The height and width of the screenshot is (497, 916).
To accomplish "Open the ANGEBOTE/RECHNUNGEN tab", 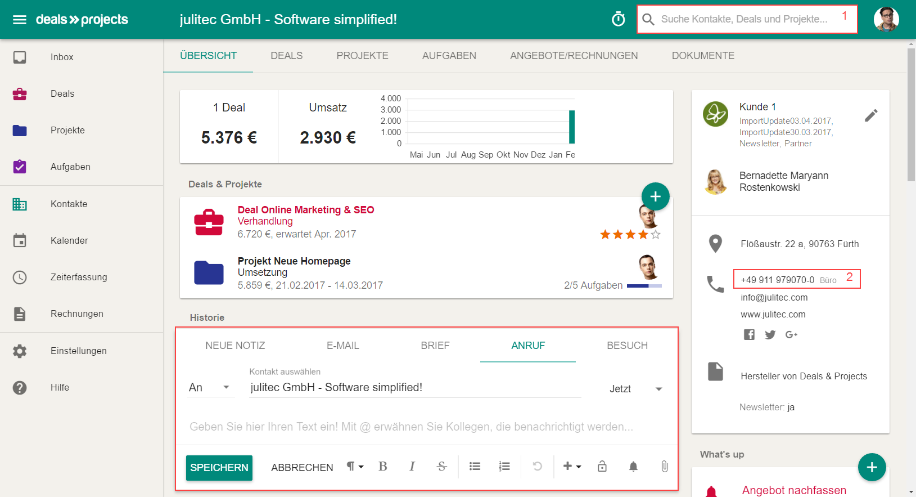I will click(574, 56).
